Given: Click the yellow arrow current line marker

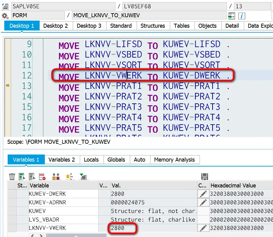Looking at the screenshot, I should (8, 85).
